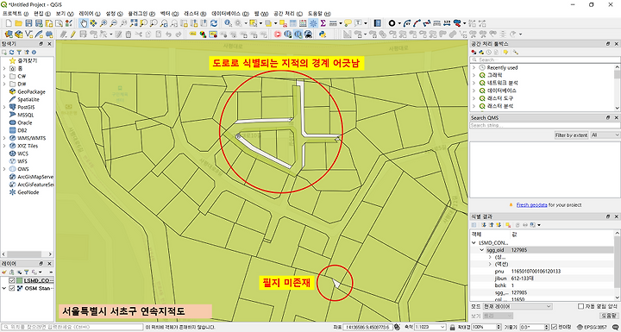Save the project using the floppy disk icon

[x=28, y=23]
